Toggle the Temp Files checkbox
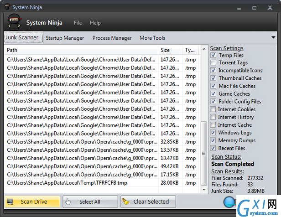The image size is (281, 217). tap(213, 55)
